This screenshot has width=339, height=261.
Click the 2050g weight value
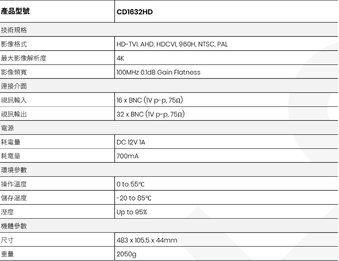click(x=126, y=254)
